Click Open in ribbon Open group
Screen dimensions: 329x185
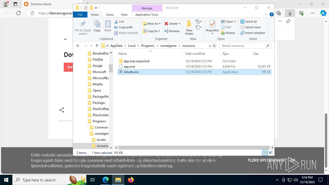[x=228, y=22]
